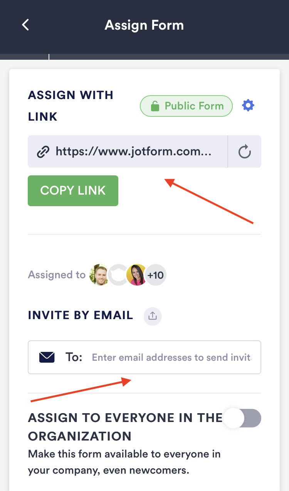Click the chain link icon
Image resolution: width=289 pixels, height=491 pixels.
(x=43, y=151)
